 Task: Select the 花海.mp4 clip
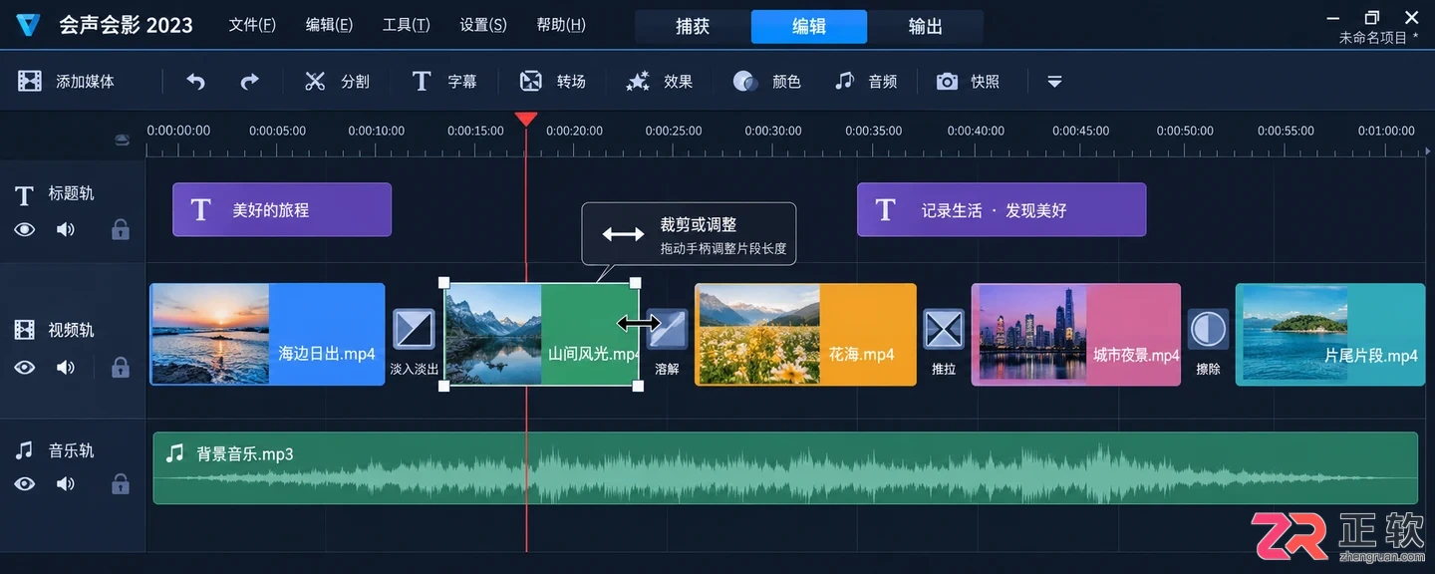tap(805, 335)
